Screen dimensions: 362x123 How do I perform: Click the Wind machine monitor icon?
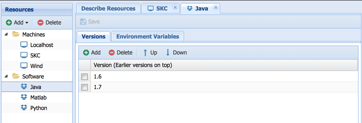click(x=24, y=66)
